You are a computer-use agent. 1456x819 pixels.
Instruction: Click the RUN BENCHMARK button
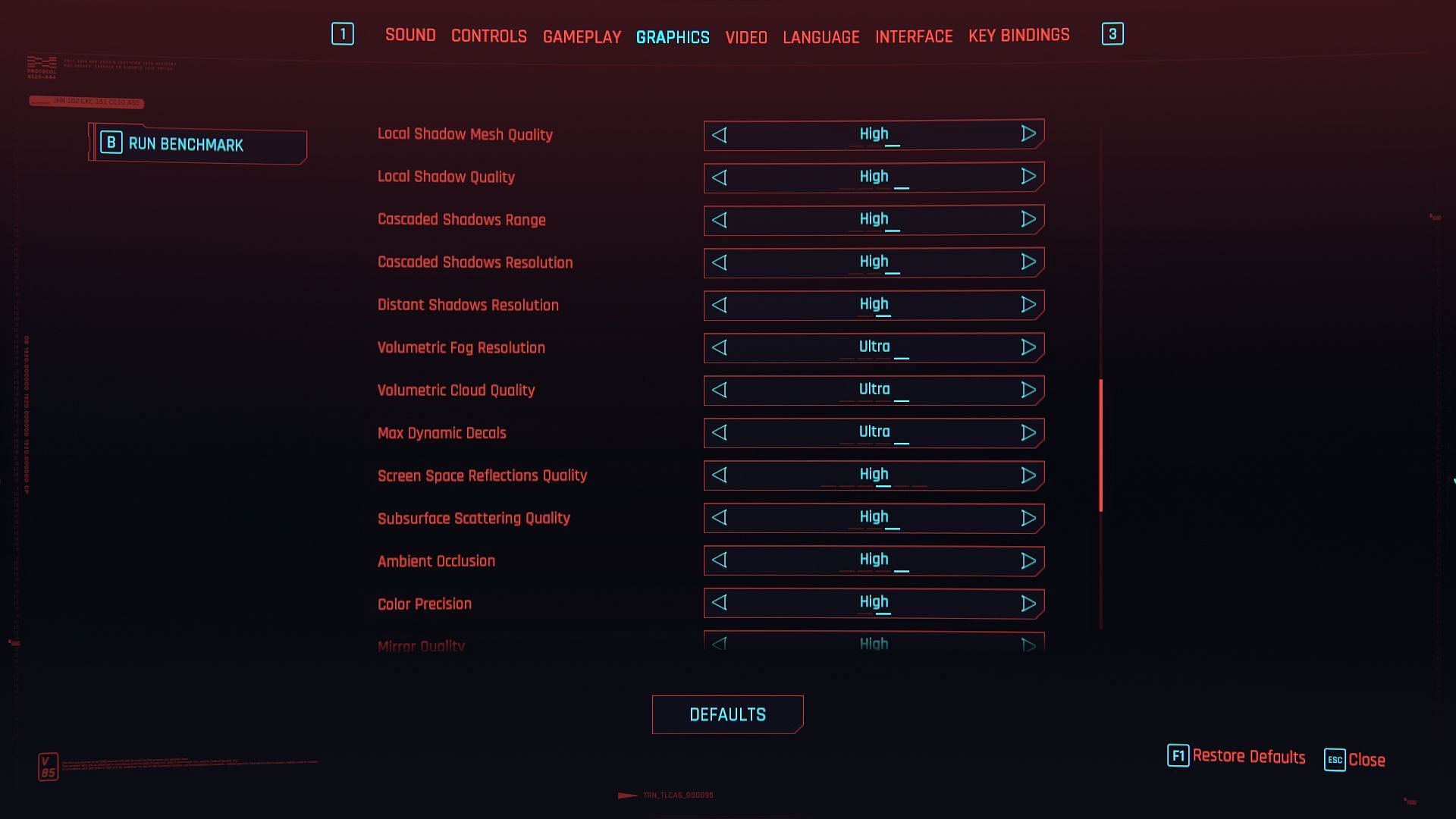[197, 144]
